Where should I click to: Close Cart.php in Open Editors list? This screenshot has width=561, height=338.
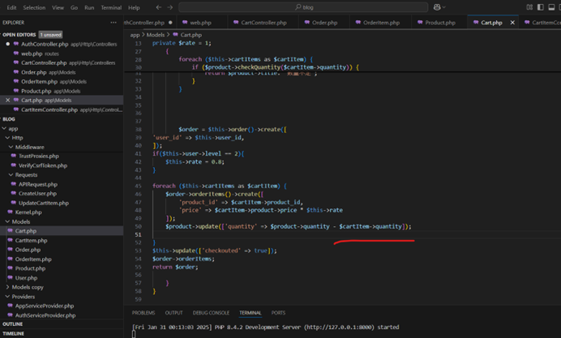[x=8, y=101]
